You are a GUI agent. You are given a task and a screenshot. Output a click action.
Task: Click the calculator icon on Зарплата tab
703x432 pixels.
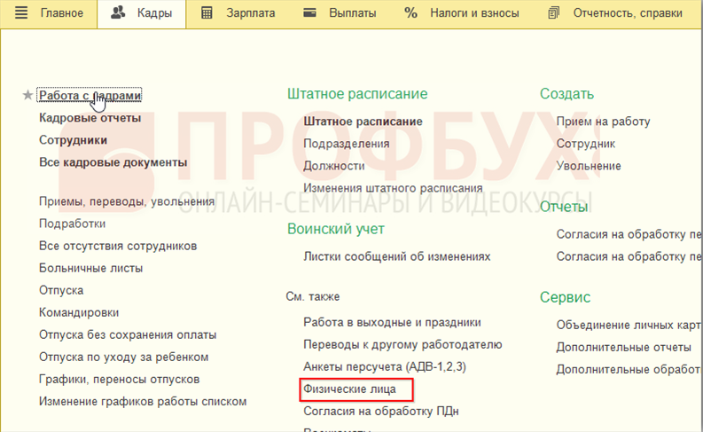(207, 13)
